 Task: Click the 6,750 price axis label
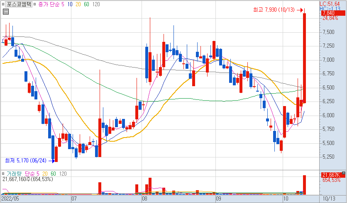[x=328, y=74]
